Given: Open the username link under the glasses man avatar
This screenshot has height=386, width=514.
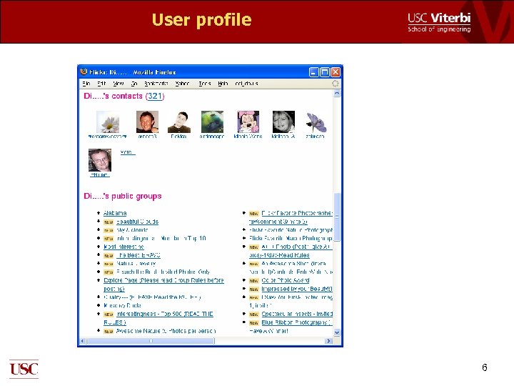Looking at the screenshot, I should coord(100,174).
